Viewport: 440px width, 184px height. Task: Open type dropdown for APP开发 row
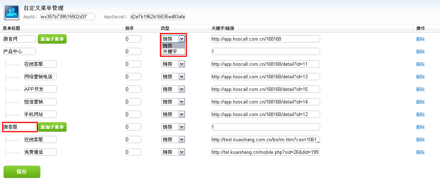(173, 89)
